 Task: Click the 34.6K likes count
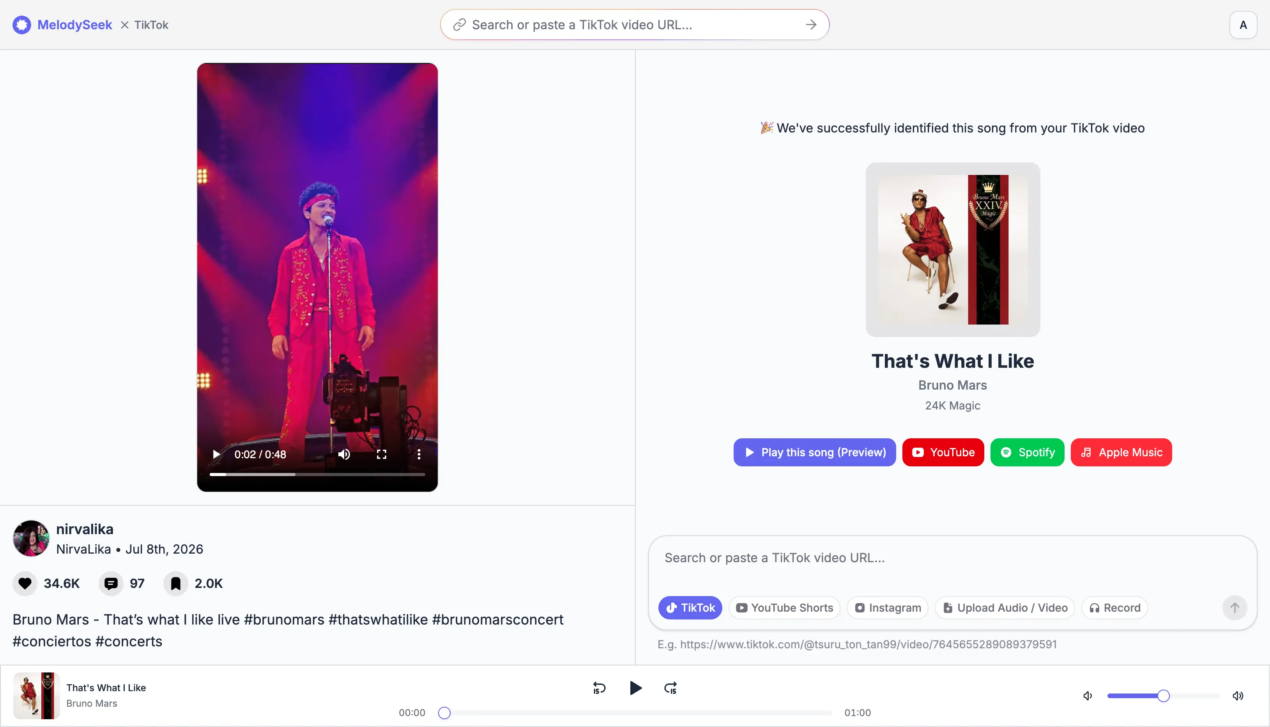click(x=62, y=583)
